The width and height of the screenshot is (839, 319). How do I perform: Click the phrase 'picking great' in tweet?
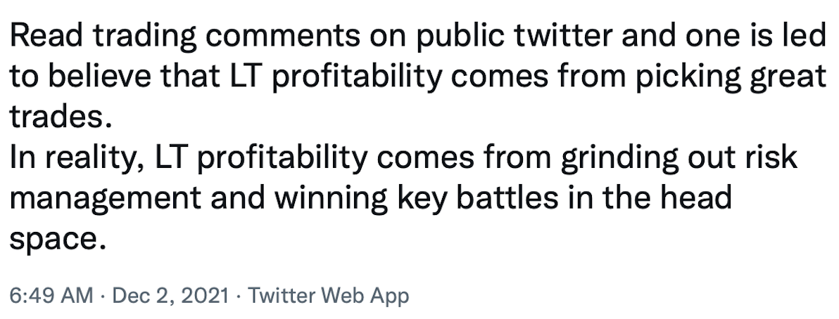[730, 77]
